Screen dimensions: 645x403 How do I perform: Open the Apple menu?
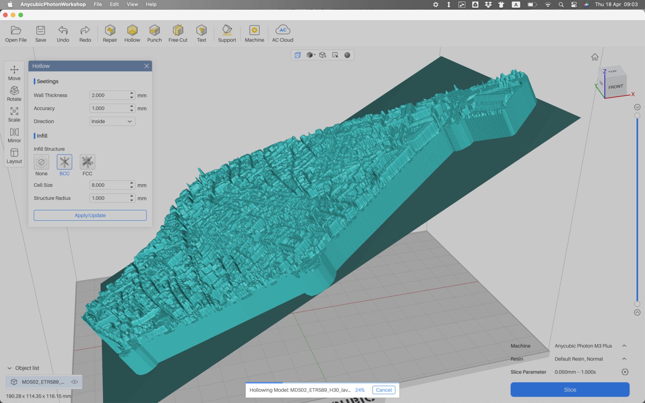click(10, 4)
